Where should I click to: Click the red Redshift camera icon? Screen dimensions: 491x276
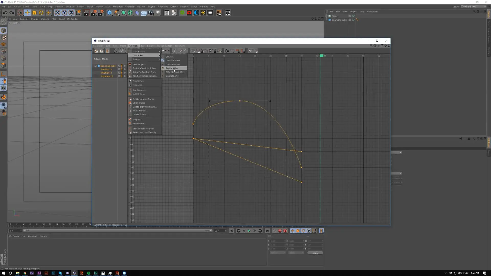[189, 13]
